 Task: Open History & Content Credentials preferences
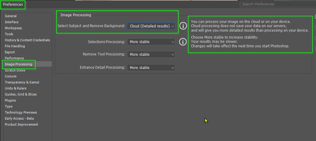click(x=27, y=40)
